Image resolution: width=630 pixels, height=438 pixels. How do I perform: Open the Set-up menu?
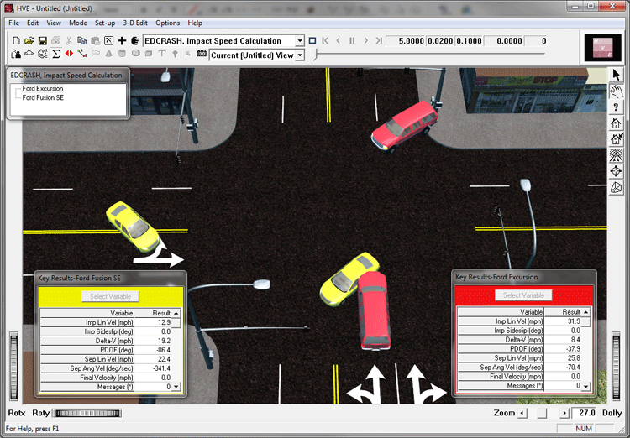(x=105, y=23)
